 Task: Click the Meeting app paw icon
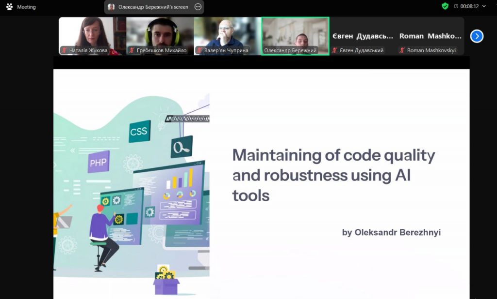[x=9, y=7]
